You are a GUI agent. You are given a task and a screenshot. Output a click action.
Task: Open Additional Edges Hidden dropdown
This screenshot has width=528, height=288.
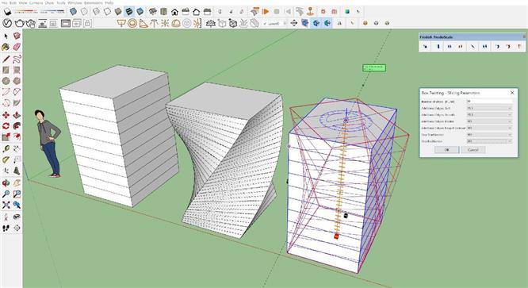pyautogui.click(x=489, y=121)
